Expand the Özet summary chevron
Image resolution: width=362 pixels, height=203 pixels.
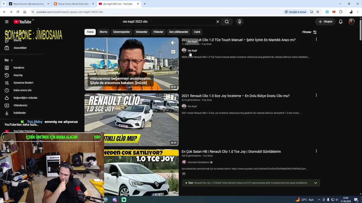(x=315, y=183)
